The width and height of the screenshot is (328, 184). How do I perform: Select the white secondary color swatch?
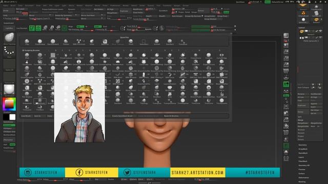click(12, 117)
